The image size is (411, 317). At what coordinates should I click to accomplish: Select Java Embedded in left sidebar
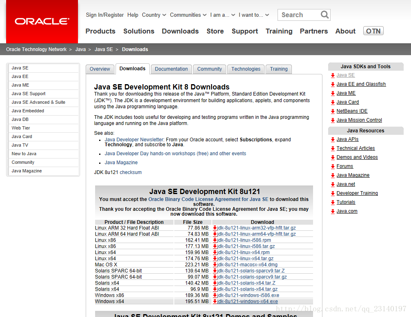(x=44, y=111)
